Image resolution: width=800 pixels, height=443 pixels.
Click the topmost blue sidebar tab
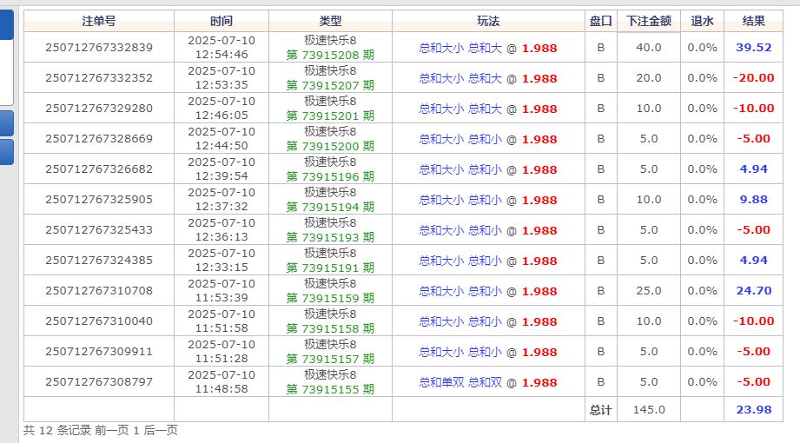[6, 24]
